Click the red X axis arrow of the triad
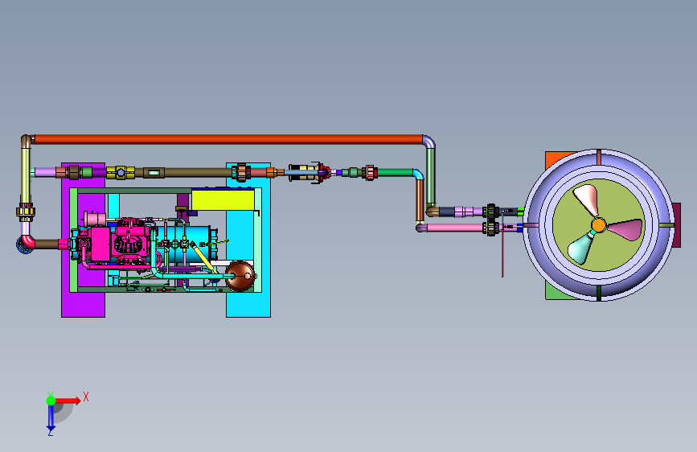Screen dimensions: 697x452 click(x=68, y=401)
